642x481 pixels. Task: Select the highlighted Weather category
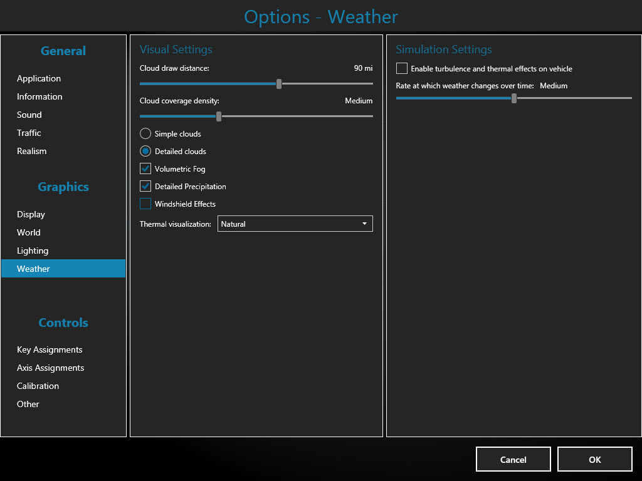point(63,269)
